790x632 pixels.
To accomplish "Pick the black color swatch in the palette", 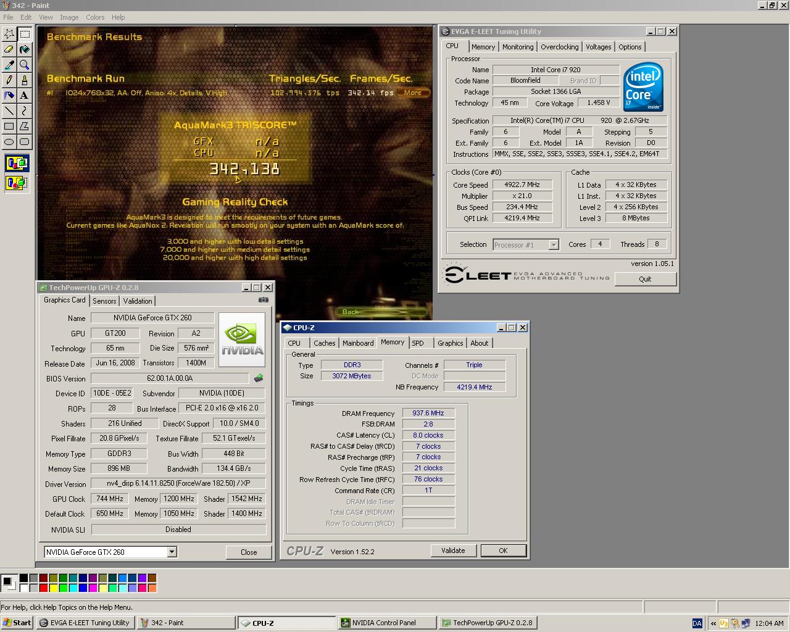I will coord(23,578).
